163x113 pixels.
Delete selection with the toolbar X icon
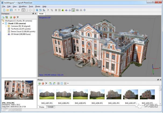pos(48,10)
